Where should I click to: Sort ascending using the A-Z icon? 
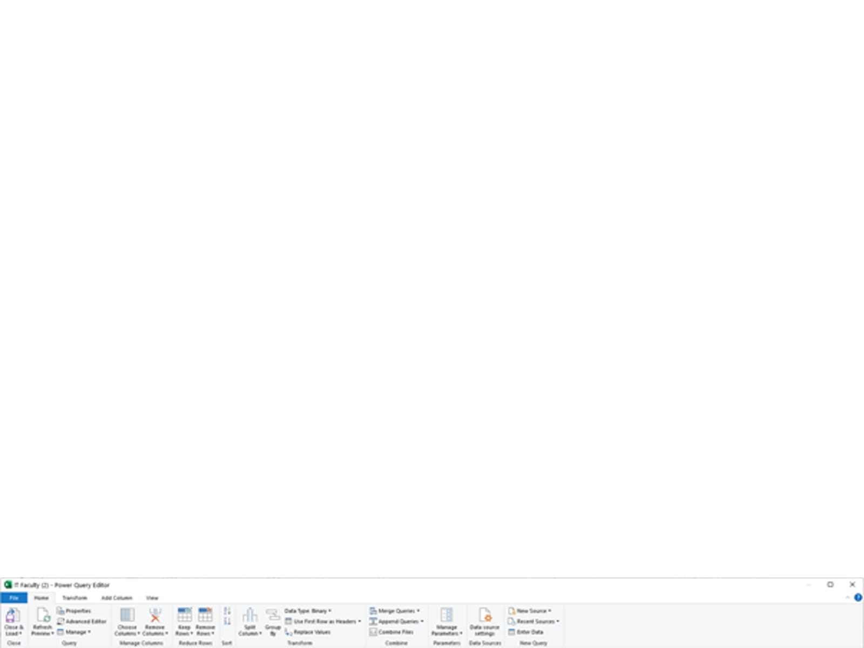(x=227, y=611)
